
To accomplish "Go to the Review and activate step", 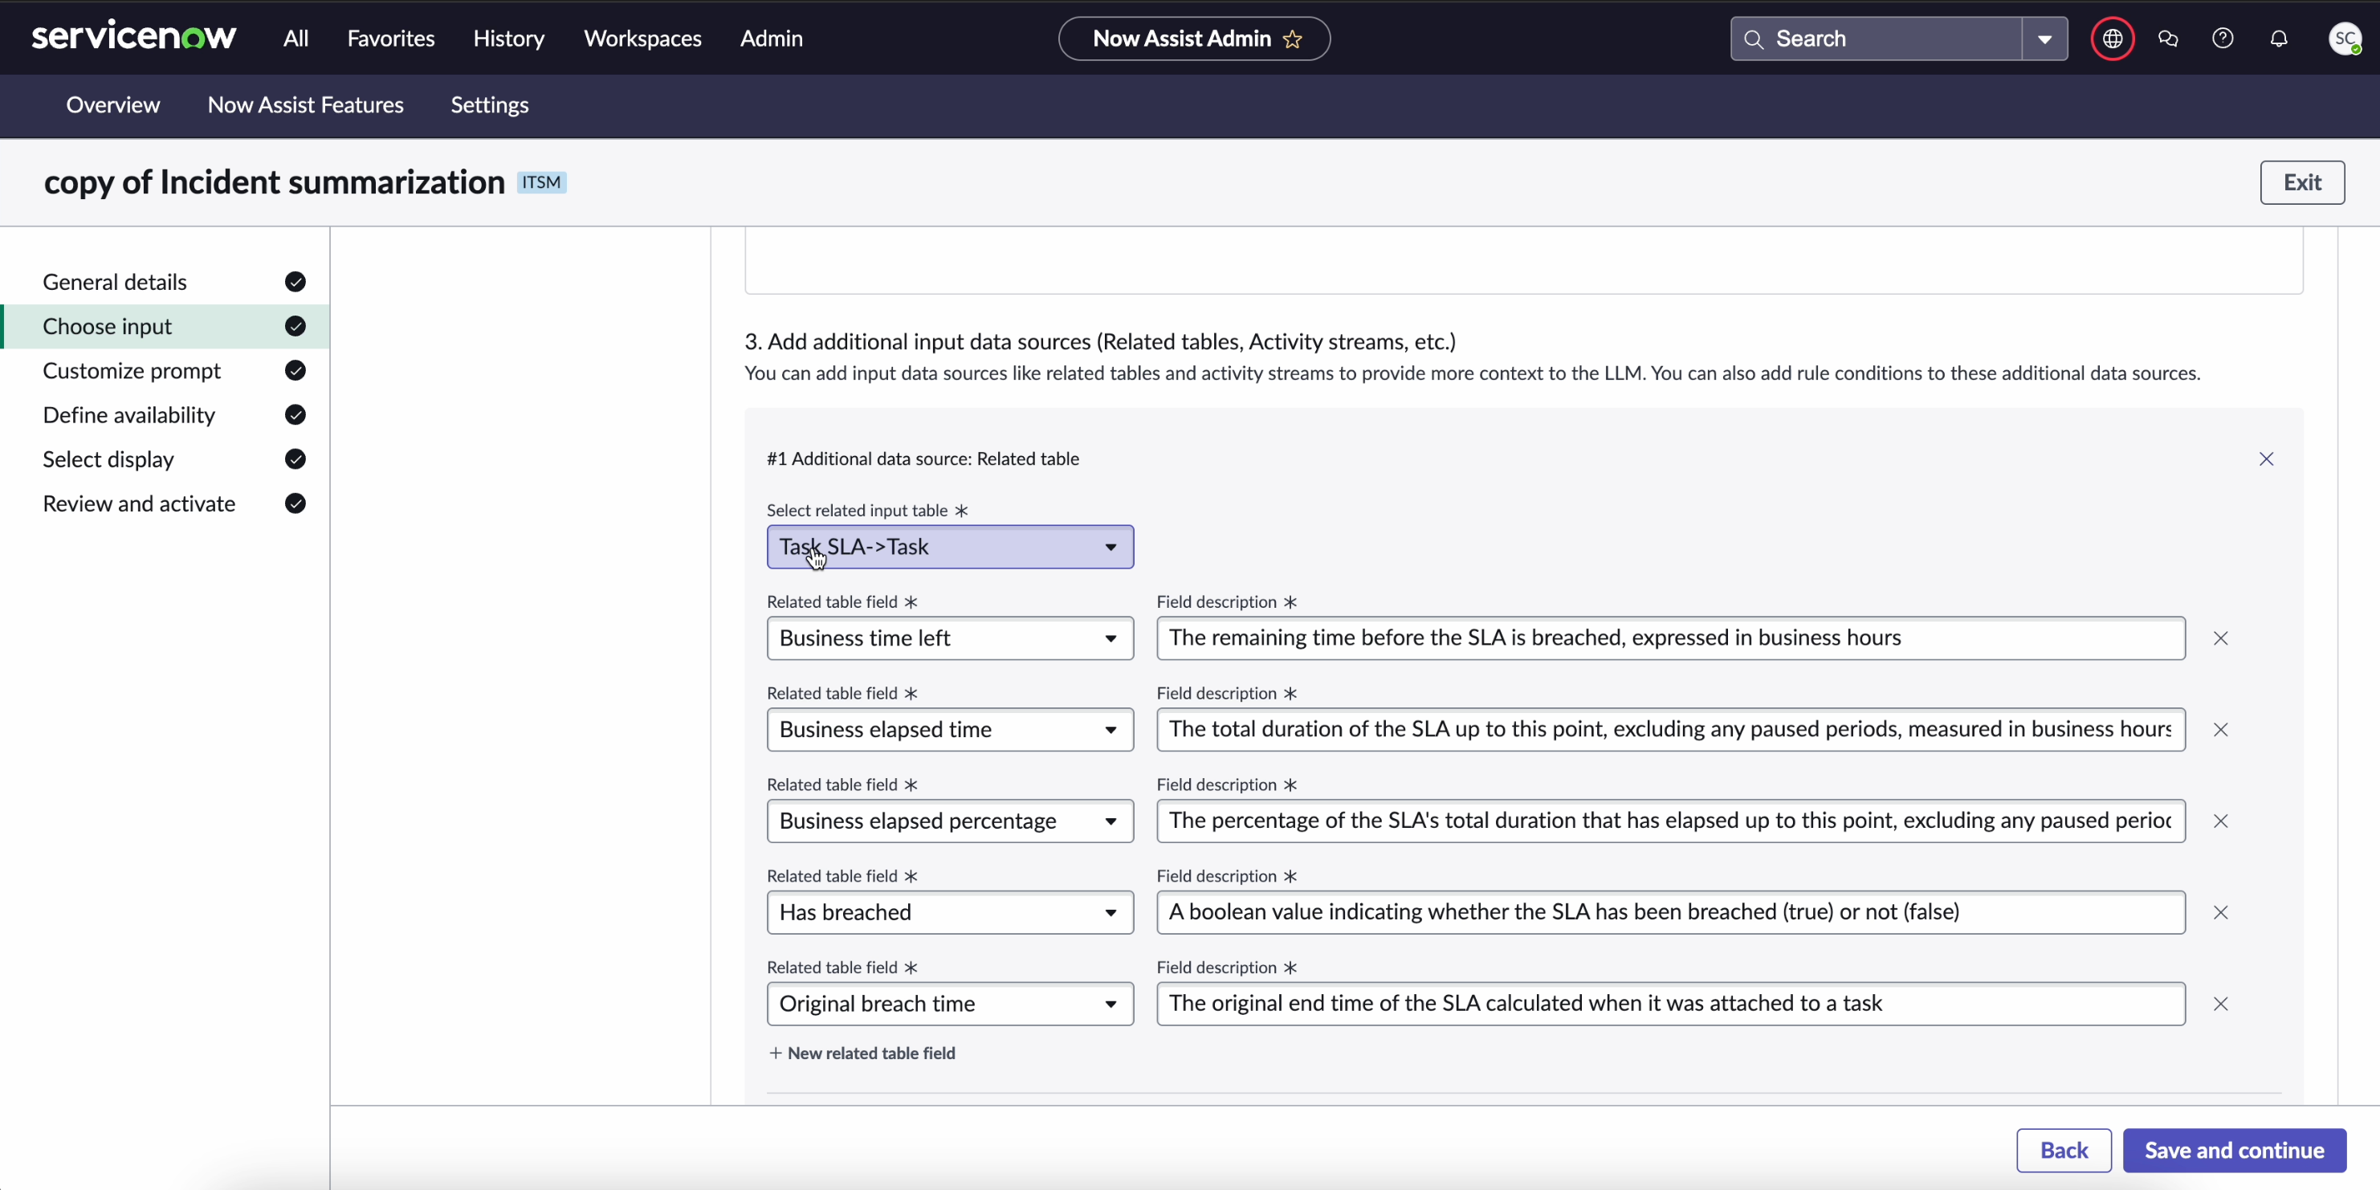I will tap(165, 503).
